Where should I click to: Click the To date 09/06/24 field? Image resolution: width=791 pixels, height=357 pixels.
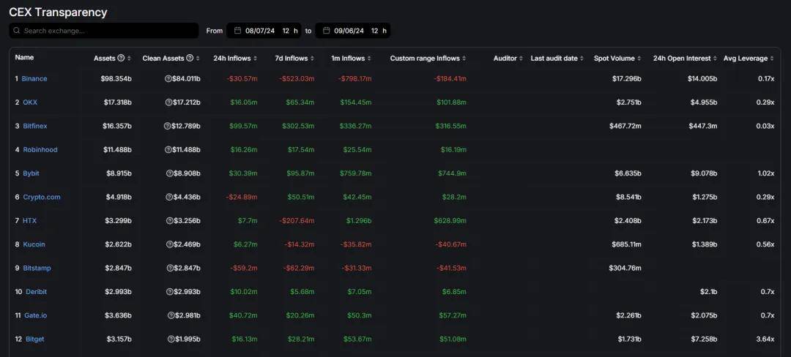coord(349,31)
